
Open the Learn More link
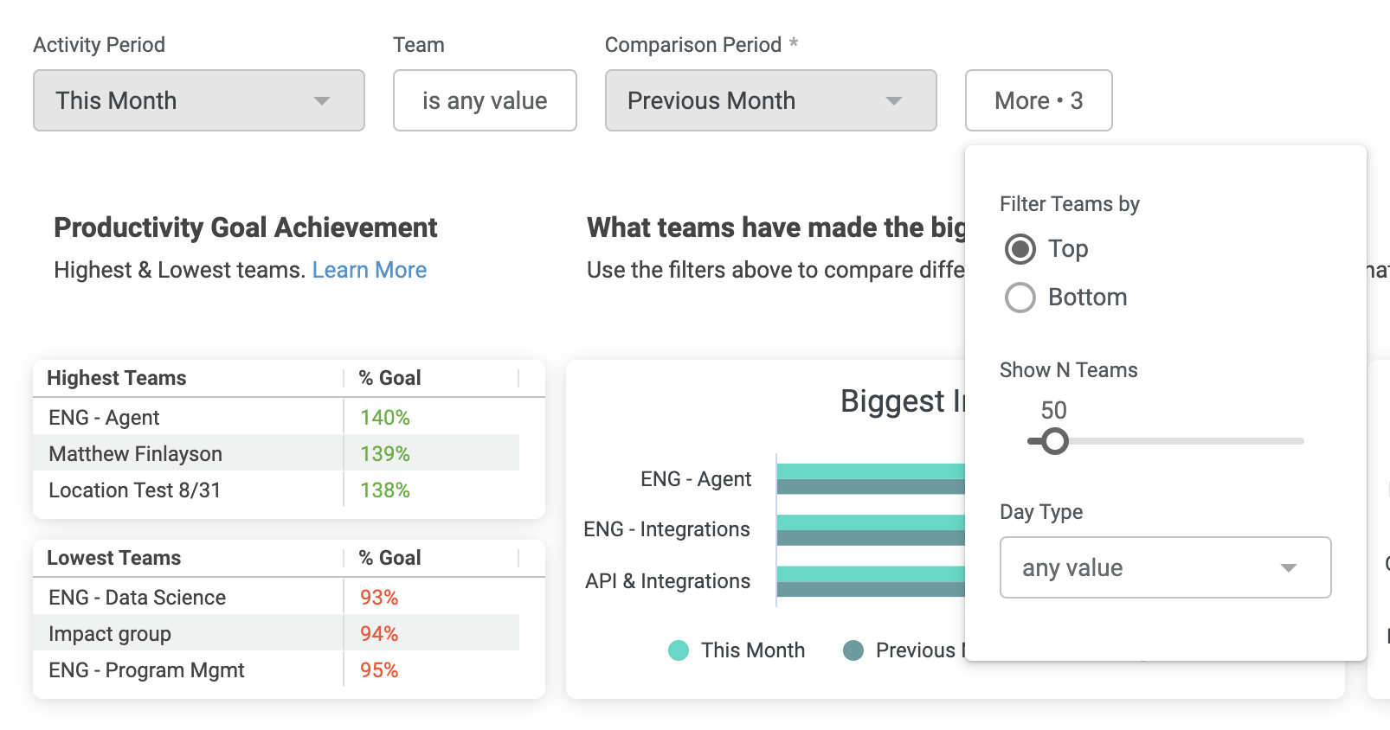point(370,270)
